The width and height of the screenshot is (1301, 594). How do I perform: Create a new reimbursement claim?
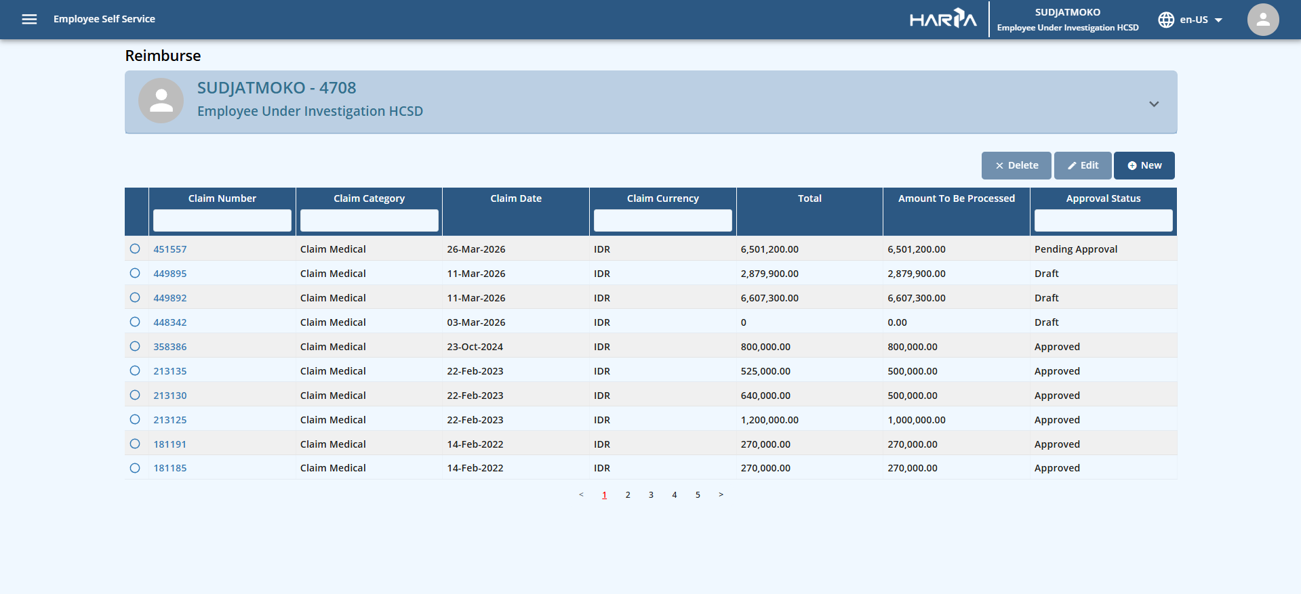pos(1144,165)
